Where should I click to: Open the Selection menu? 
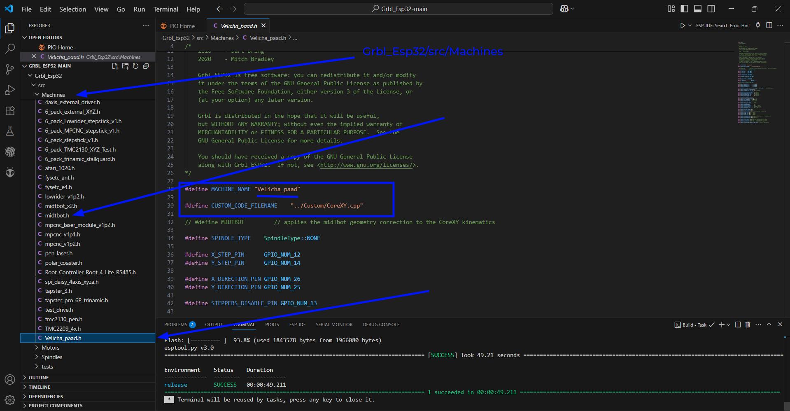click(x=72, y=9)
